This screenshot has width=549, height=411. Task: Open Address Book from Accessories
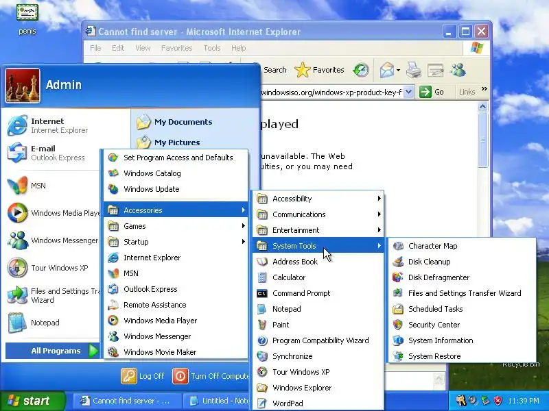point(318,262)
